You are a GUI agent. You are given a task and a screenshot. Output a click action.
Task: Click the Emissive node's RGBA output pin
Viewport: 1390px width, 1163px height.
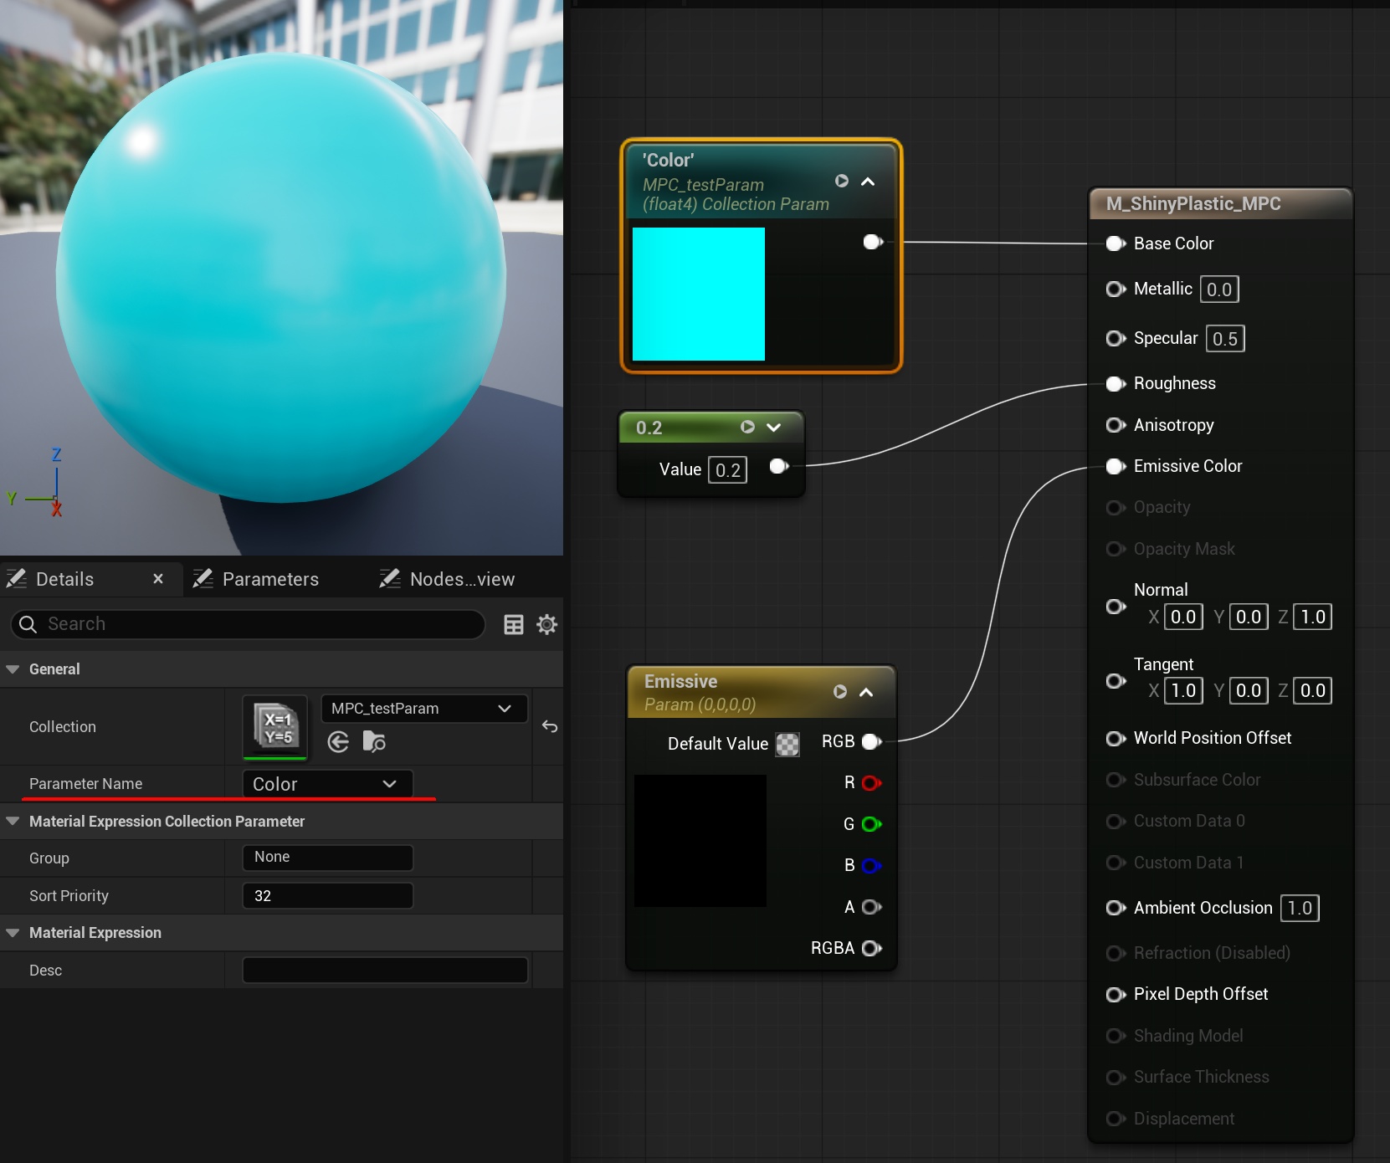coord(870,948)
